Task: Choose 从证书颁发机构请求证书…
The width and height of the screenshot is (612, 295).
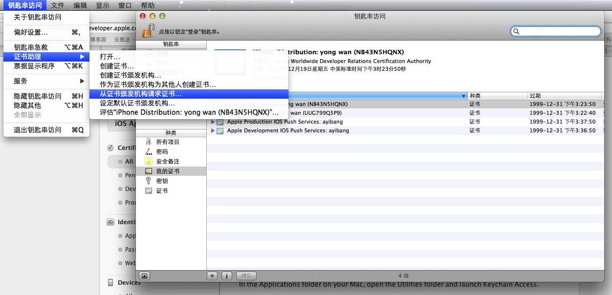Action: click(x=189, y=94)
